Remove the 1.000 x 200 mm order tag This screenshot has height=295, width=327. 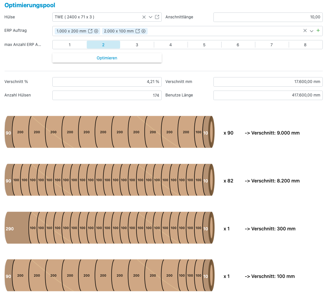pyautogui.click(x=96, y=31)
